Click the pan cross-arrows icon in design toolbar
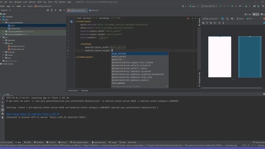 click(x=219, y=23)
